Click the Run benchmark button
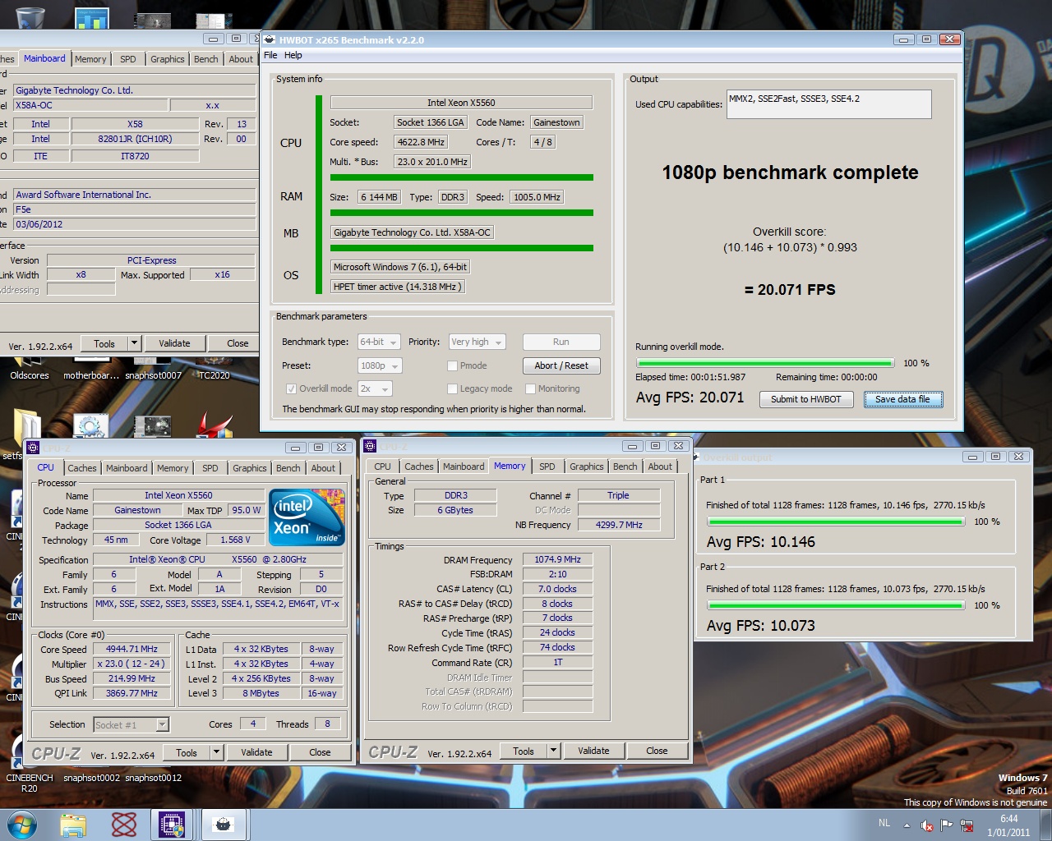Screen dimensions: 1052x841 561,342
